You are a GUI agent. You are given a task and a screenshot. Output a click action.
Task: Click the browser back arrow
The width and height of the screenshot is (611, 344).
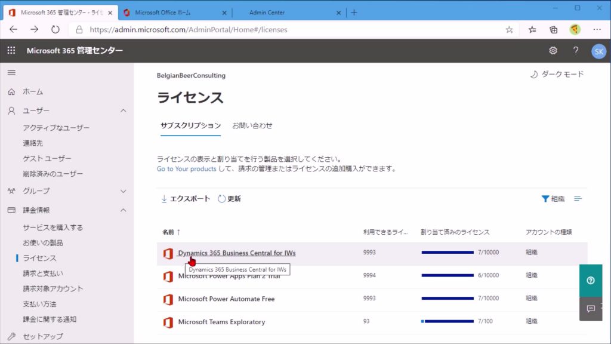(x=14, y=29)
